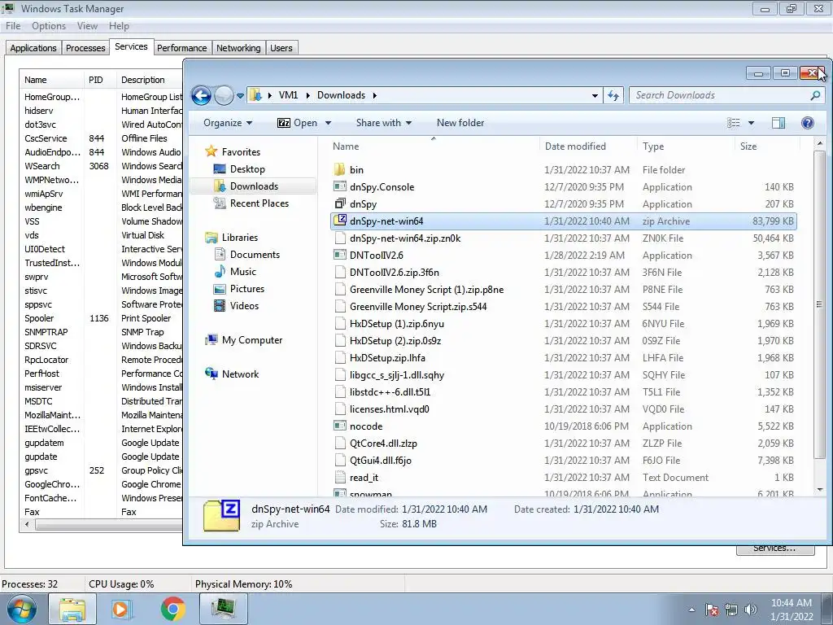This screenshot has height=625, width=833.
Task: Expand arrow after Downloads in breadcrumb
Action: pos(374,96)
